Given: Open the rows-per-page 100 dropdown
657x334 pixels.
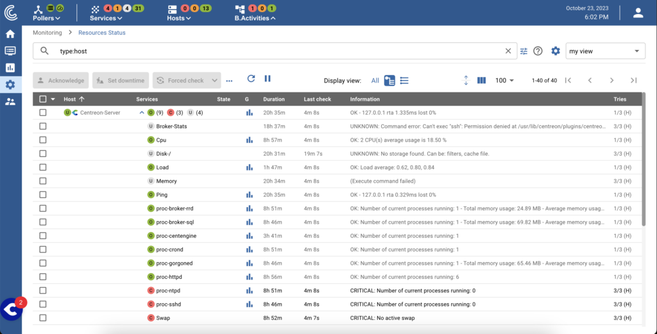Looking at the screenshot, I should (506, 80).
